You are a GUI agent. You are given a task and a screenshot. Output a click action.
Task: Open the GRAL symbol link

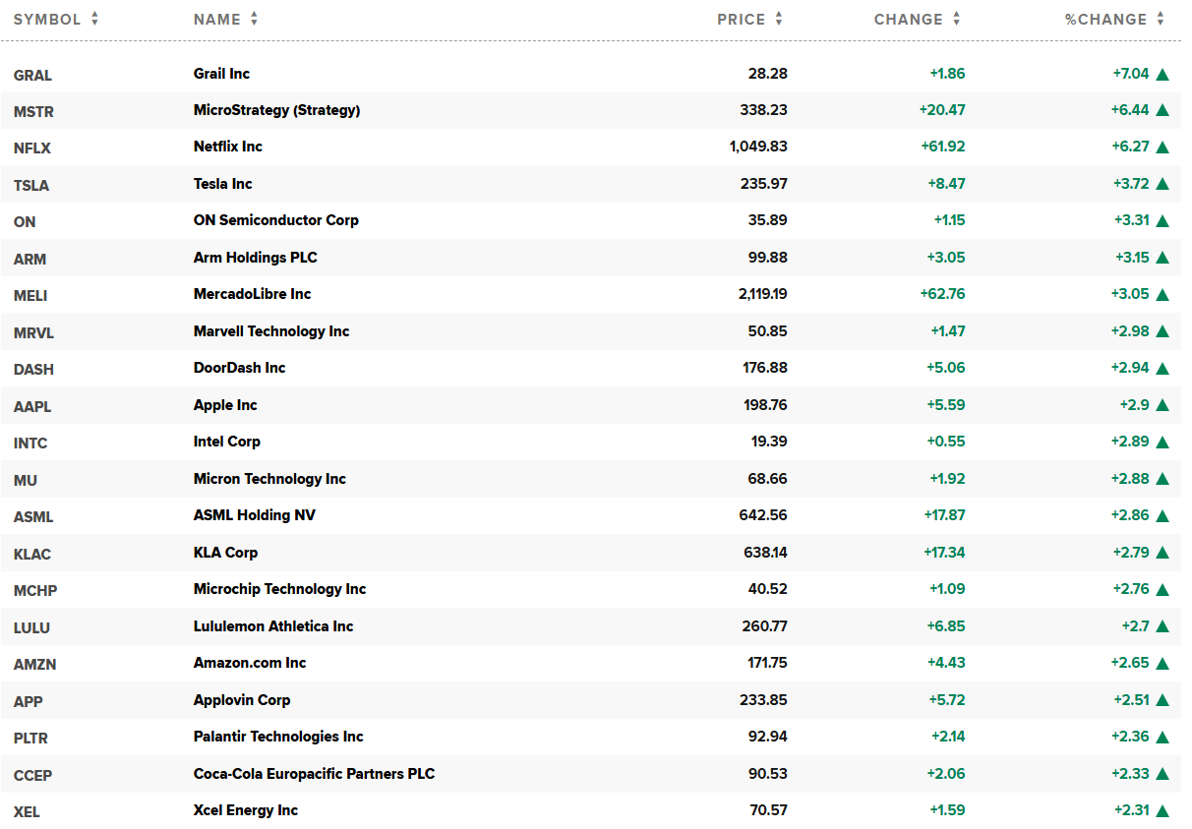click(x=32, y=75)
